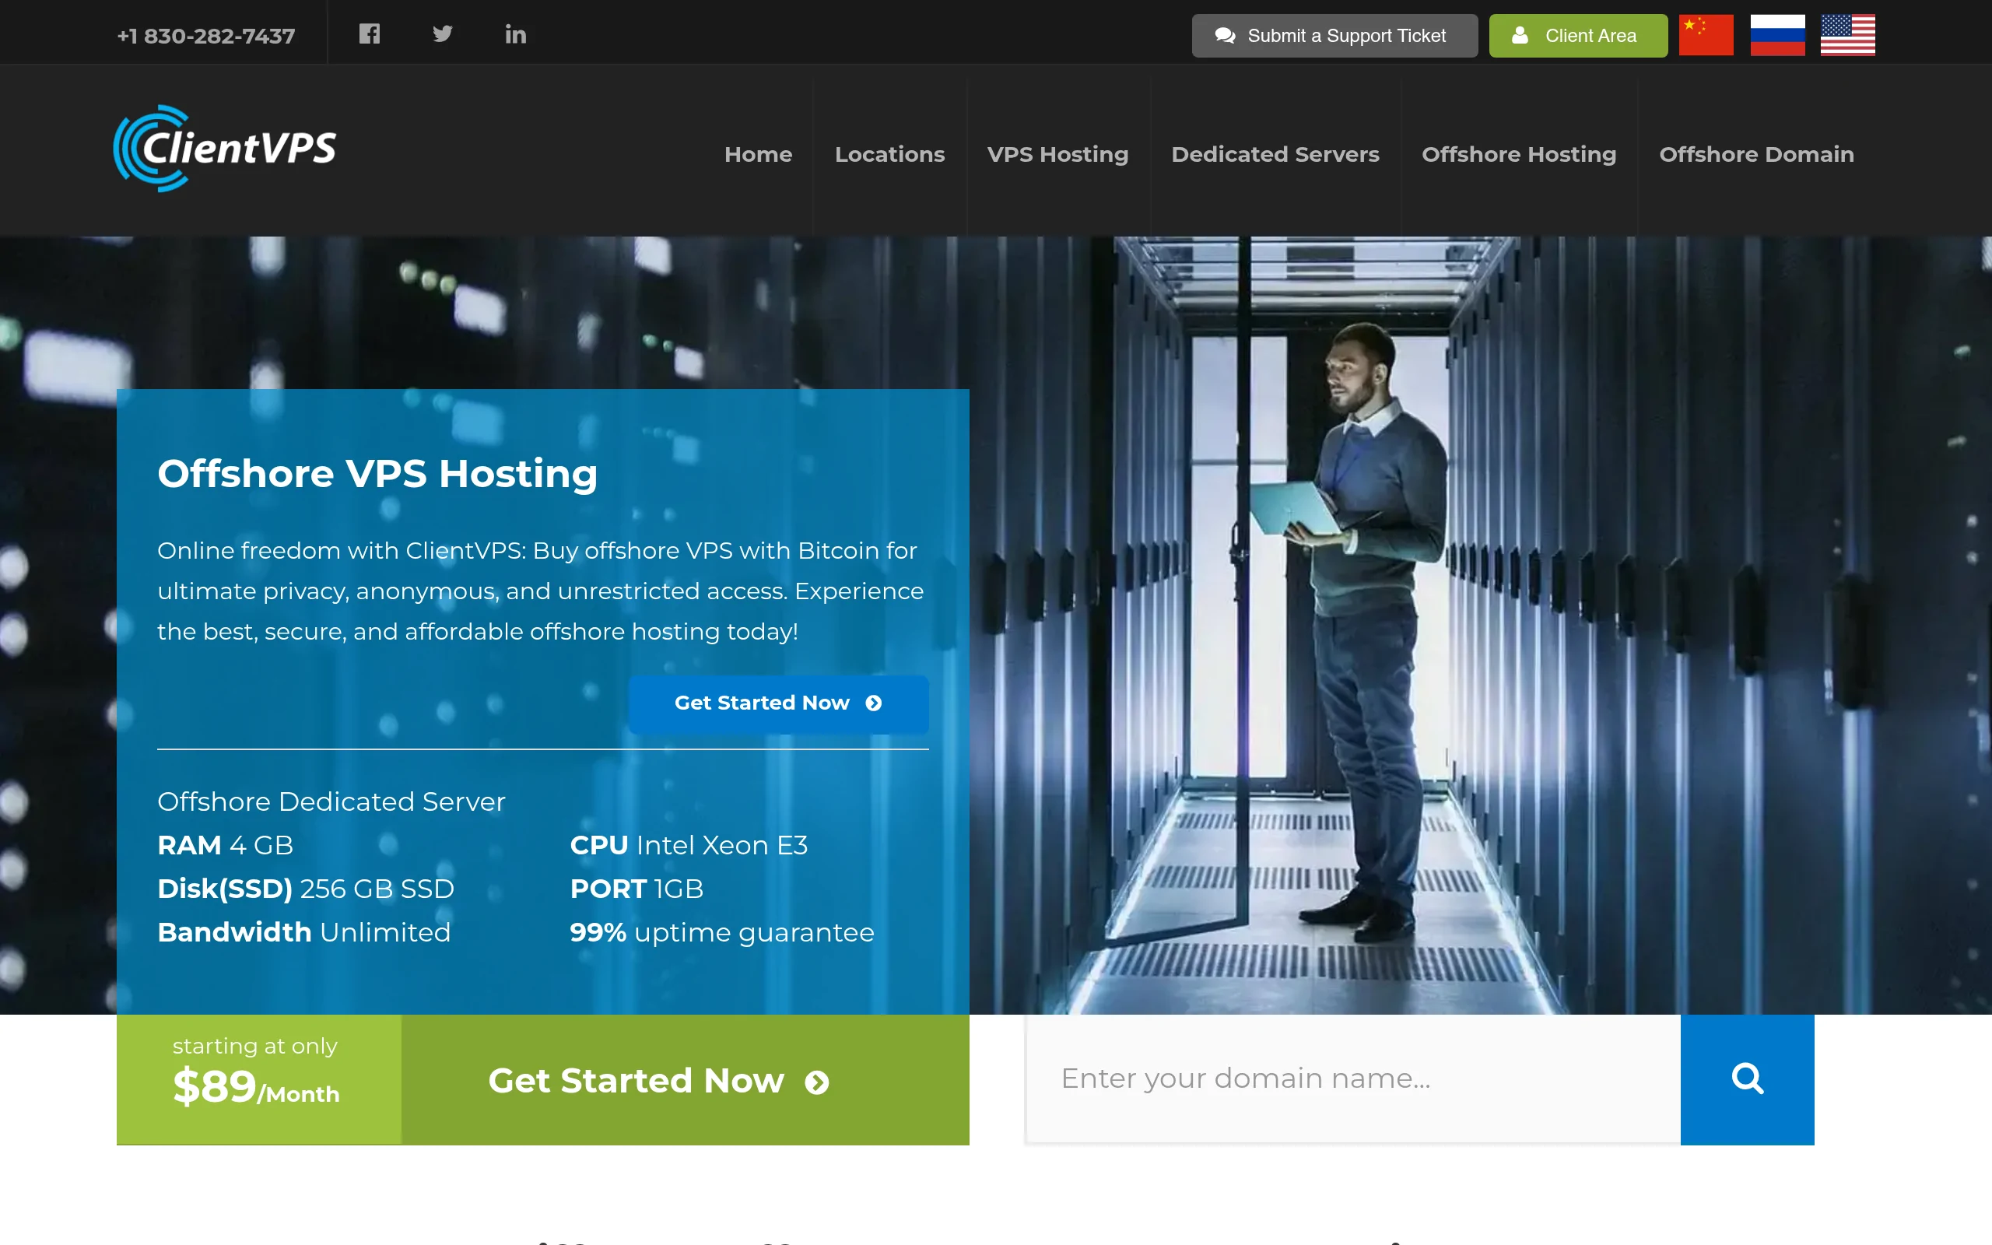Click the Bandwidth Unlimited spec
This screenshot has height=1245, width=1992.
(303, 932)
